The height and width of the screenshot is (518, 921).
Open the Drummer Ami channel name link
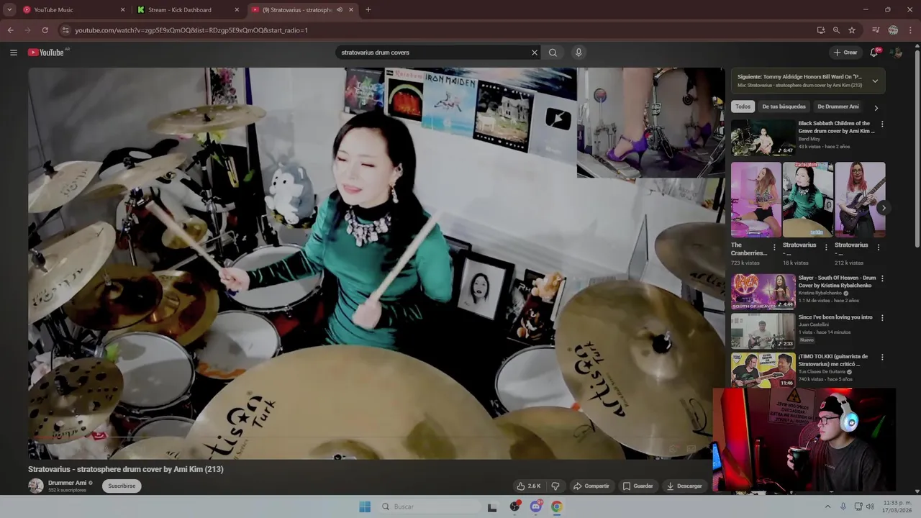(67, 483)
